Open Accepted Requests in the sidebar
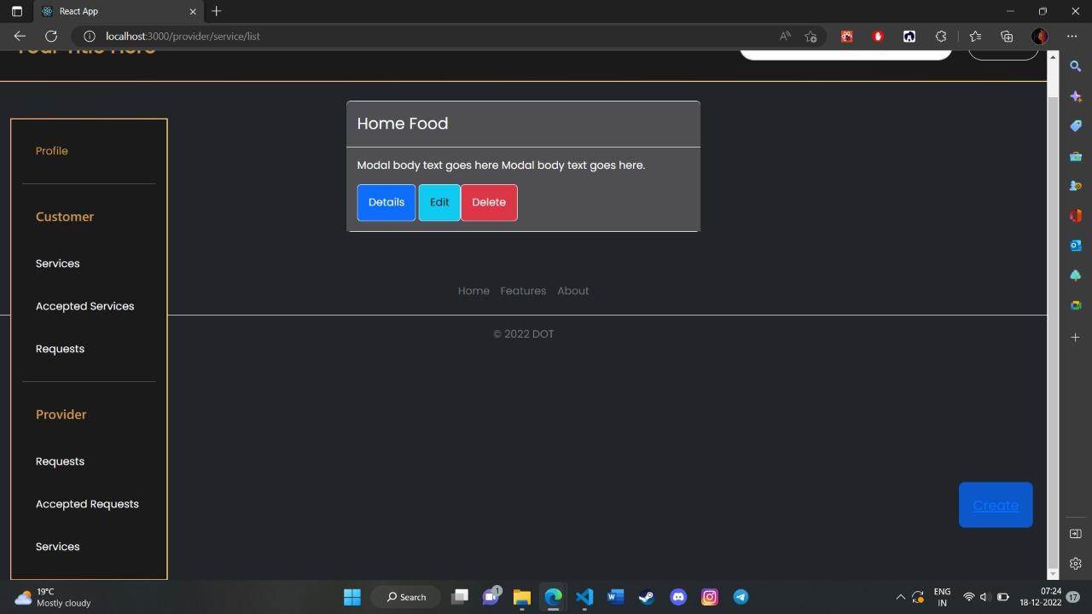Viewport: 1092px width, 614px height. click(87, 504)
